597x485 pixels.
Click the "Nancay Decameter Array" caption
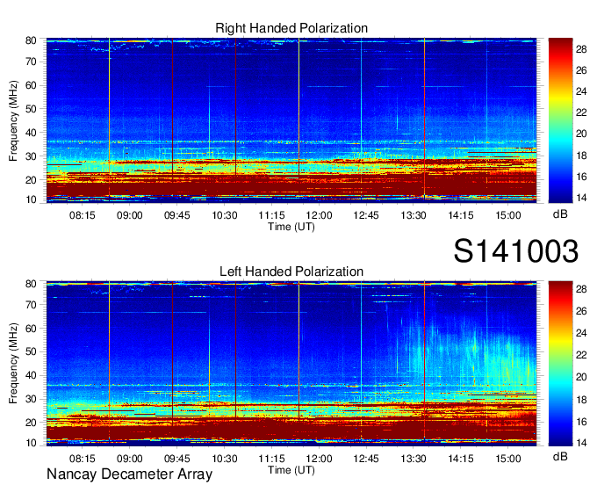(x=129, y=474)
